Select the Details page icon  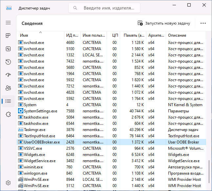point(8,101)
